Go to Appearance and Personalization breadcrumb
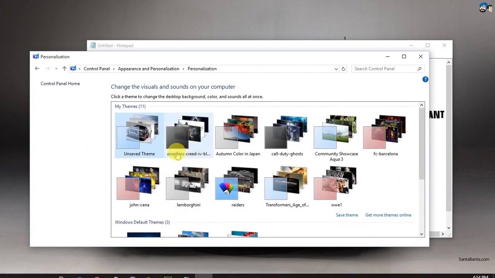Screen dimensions: 495x278 (x=148, y=69)
